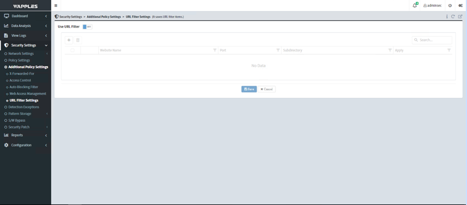The width and height of the screenshot is (467, 205).
Task: Open Access Control settings
Action: click(x=20, y=80)
